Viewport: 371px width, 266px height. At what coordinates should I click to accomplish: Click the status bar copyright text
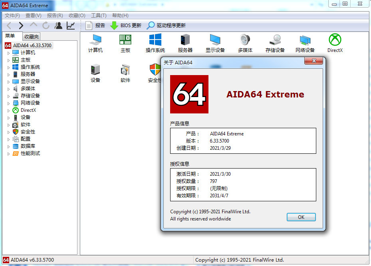point(240,260)
